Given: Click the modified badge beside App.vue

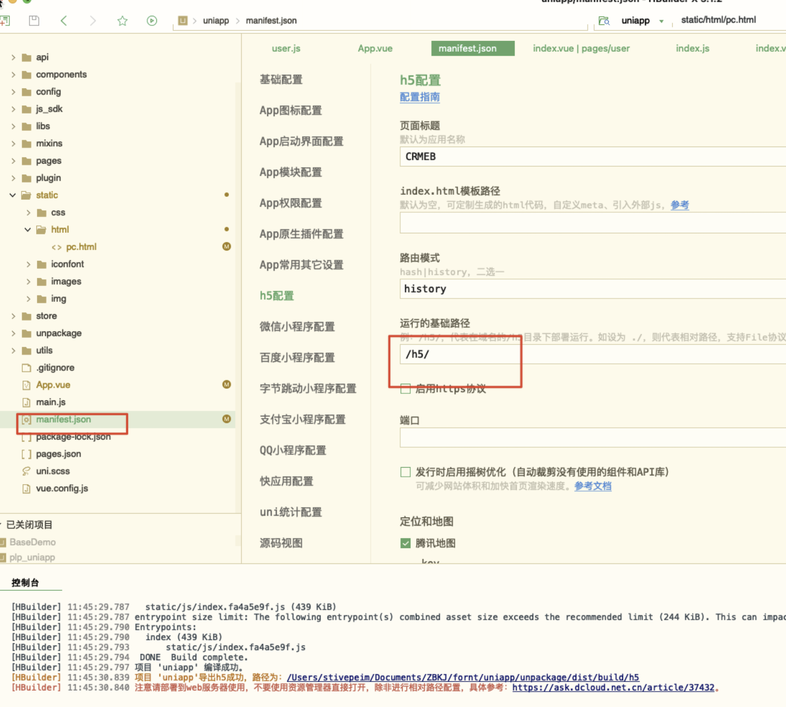Looking at the screenshot, I should [x=227, y=385].
